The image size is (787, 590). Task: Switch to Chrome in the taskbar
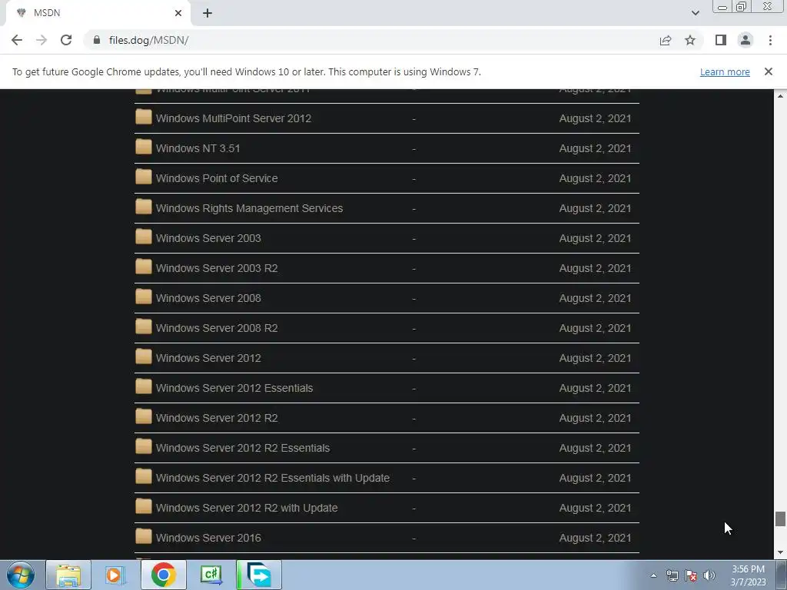164,575
